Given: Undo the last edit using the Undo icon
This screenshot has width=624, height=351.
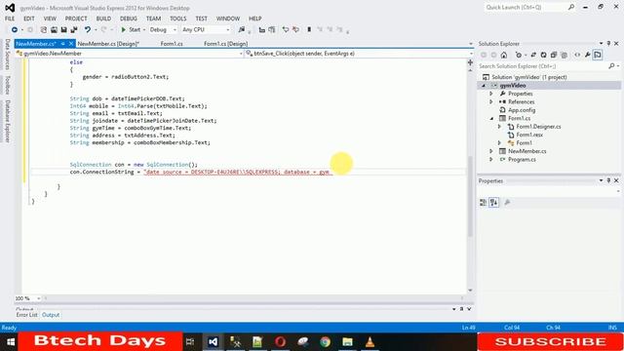Looking at the screenshot, I should point(87,30).
